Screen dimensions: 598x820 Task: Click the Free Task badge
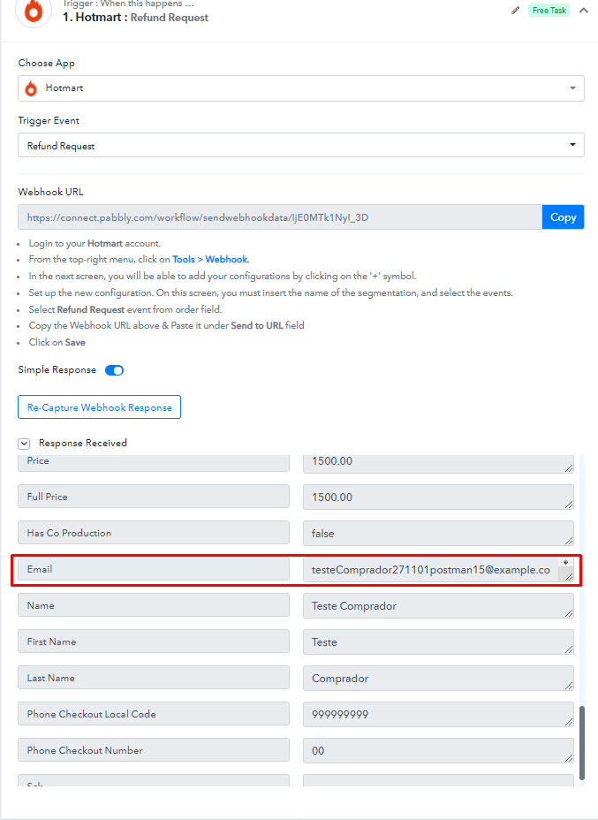(549, 11)
